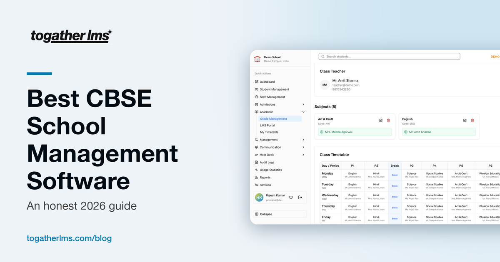Click the Subjects (8) heading
Image resolution: width=500 pixels, height=262 pixels.
pyautogui.click(x=325, y=107)
